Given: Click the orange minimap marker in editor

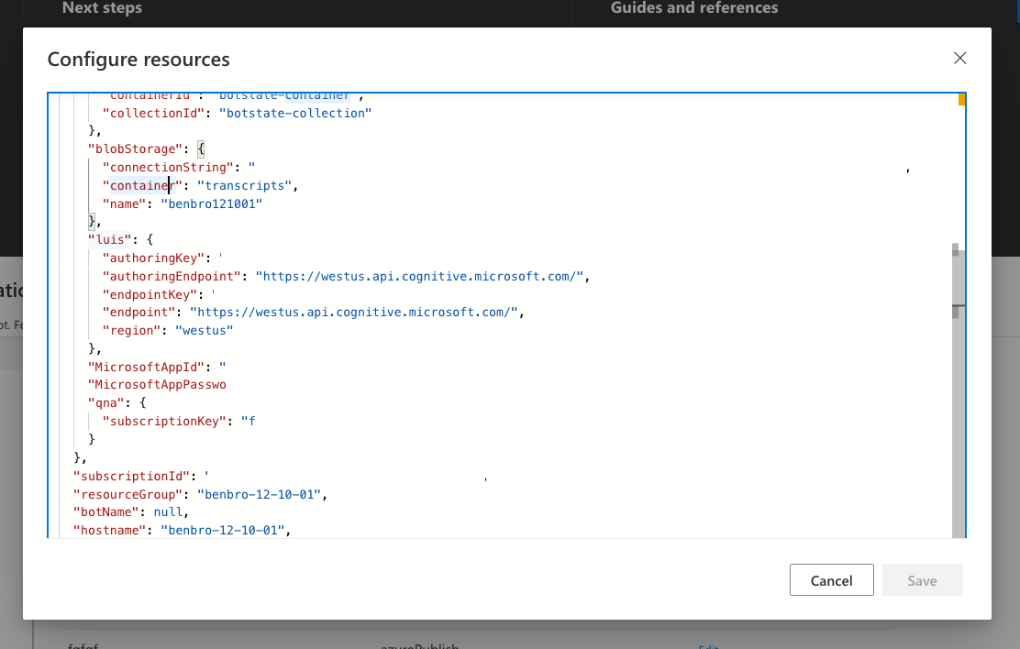Looking at the screenshot, I should tap(960, 97).
